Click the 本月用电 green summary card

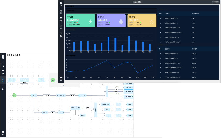[x=81, y=21]
